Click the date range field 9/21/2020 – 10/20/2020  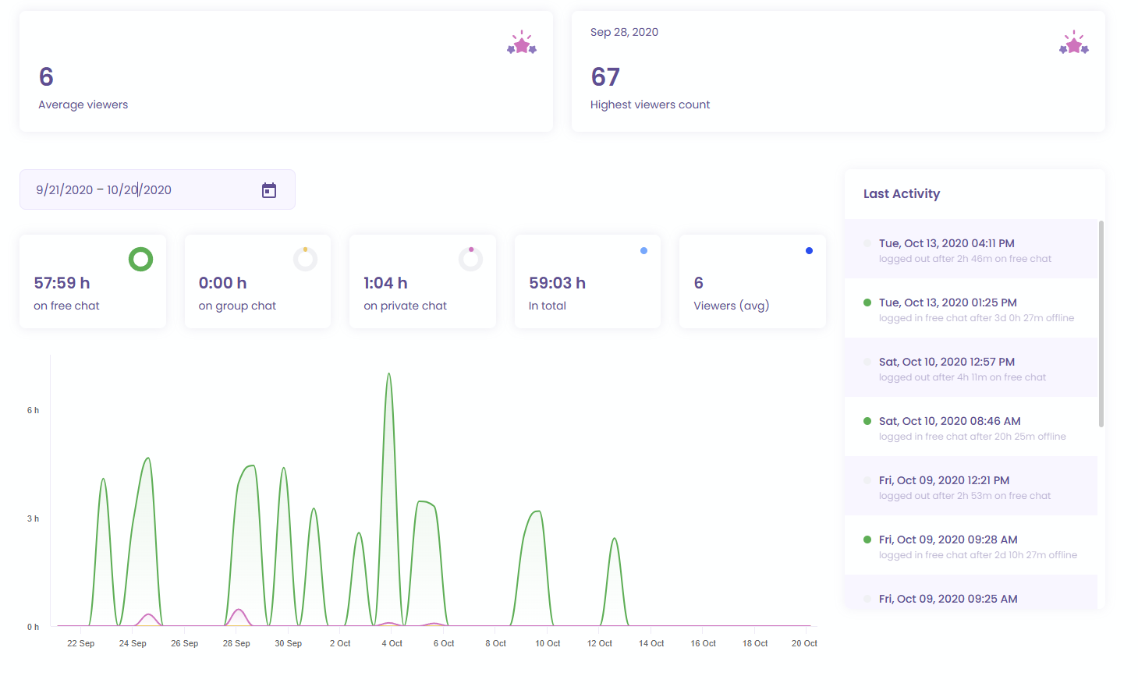pyautogui.click(x=158, y=189)
